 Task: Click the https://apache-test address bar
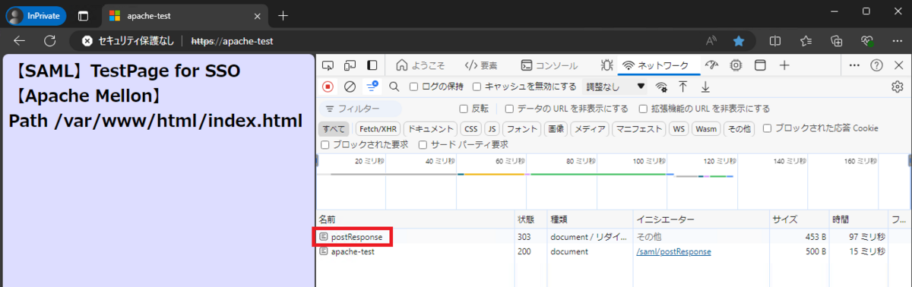pyautogui.click(x=232, y=41)
